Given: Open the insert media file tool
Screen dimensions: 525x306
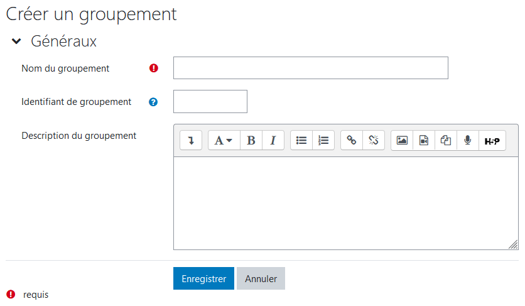Looking at the screenshot, I should (424, 140).
